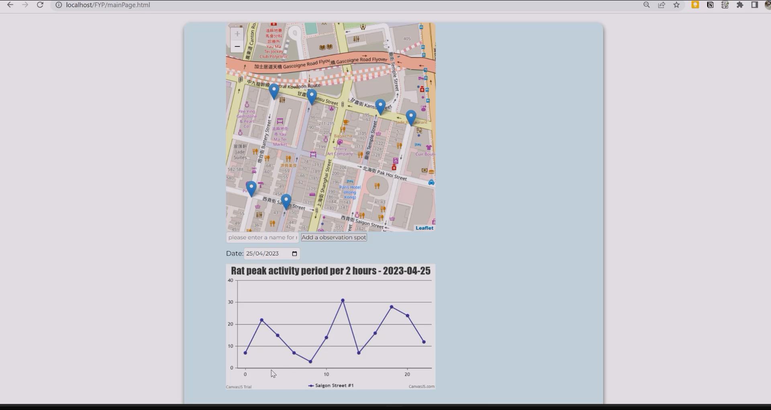Select the map marker on Saigon Street
The image size is (771, 410).
[x=286, y=201]
